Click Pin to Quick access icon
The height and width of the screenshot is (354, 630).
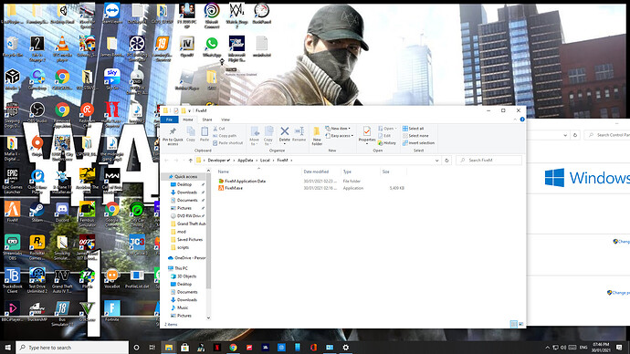[173, 136]
